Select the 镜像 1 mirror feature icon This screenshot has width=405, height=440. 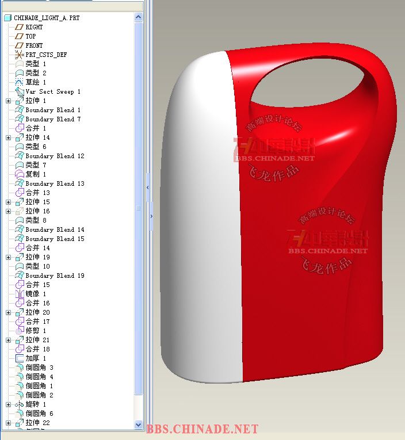pyautogui.click(x=20, y=294)
